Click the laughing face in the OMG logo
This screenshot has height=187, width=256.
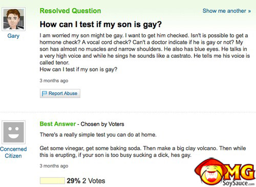point(211,174)
